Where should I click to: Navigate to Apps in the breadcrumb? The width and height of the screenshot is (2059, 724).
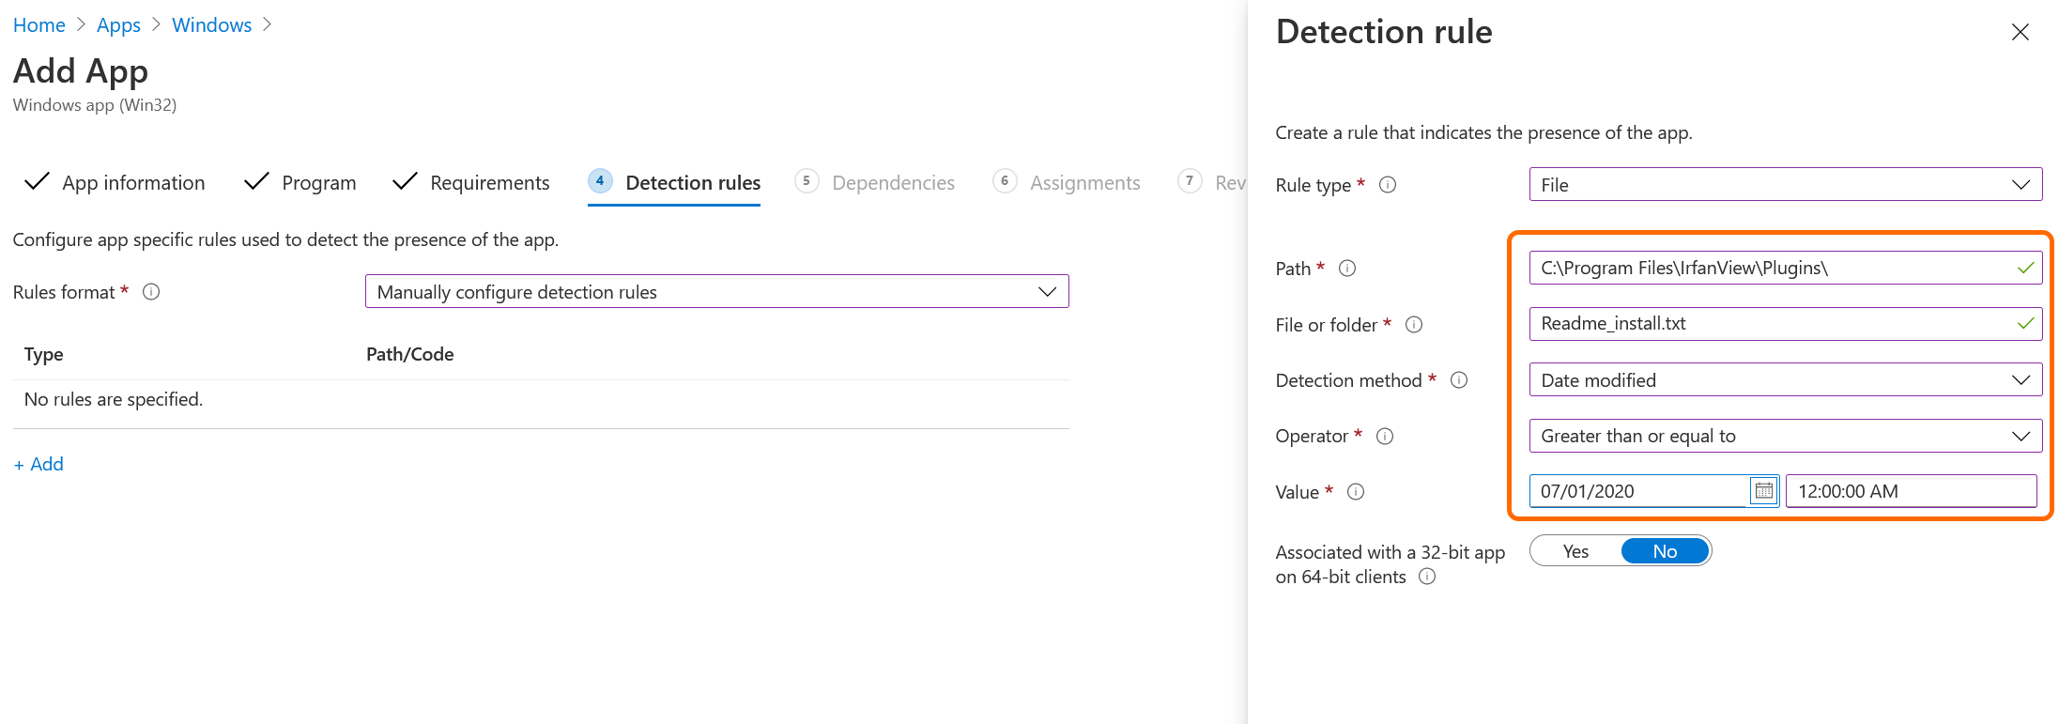click(x=118, y=25)
